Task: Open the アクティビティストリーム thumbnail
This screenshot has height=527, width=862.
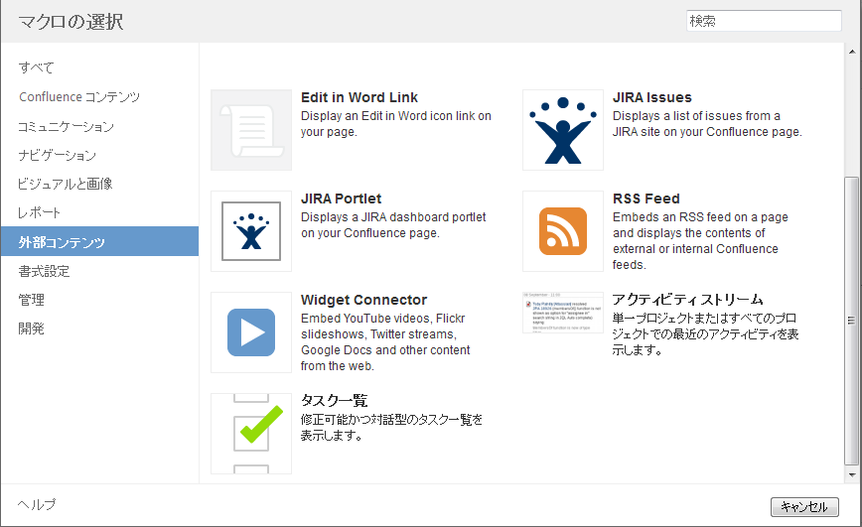Action: tap(563, 313)
